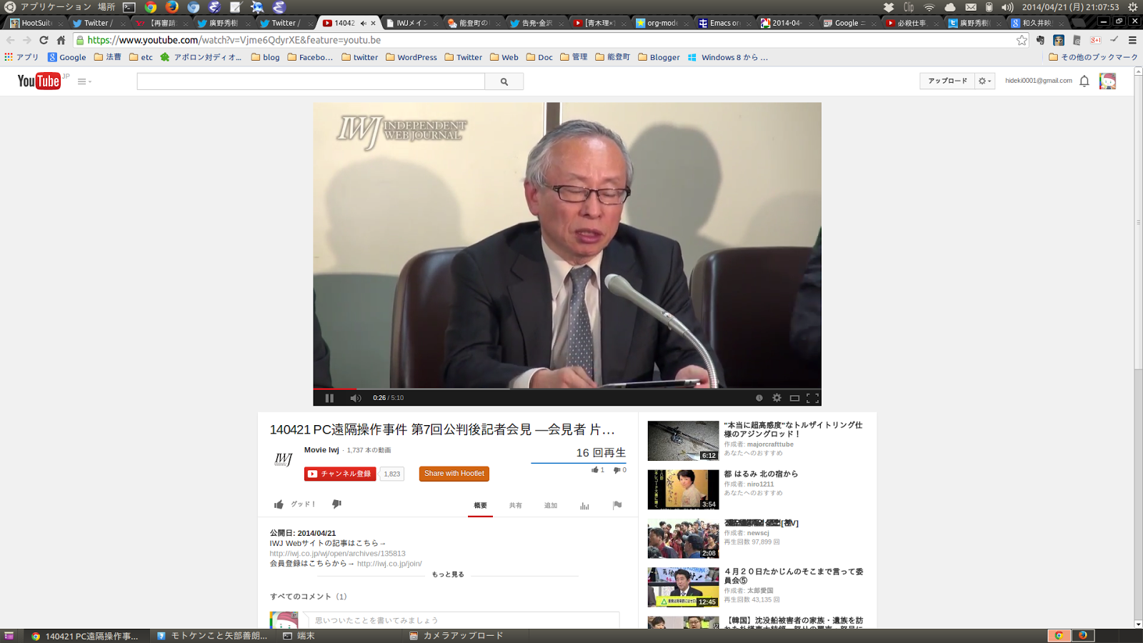
Task: Click the Watch Later clock icon
Action: click(x=759, y=398)
